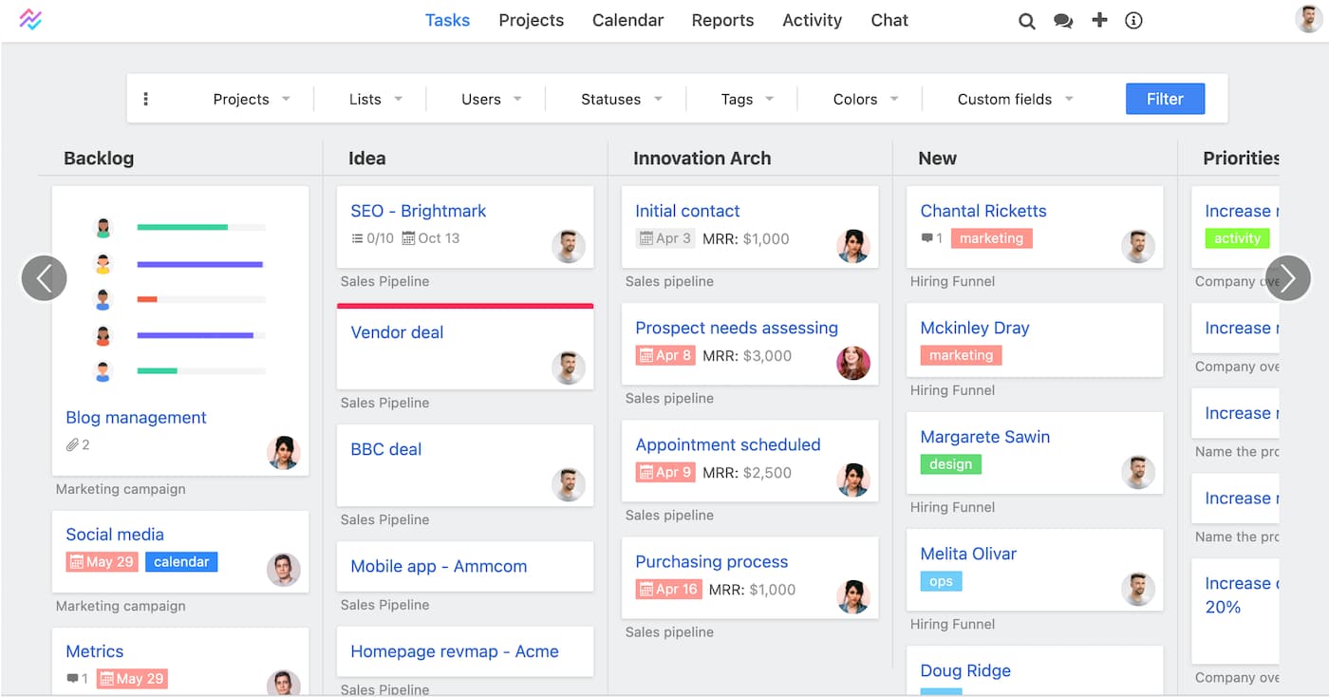Click the search magnifier icon

[1026, 21]
